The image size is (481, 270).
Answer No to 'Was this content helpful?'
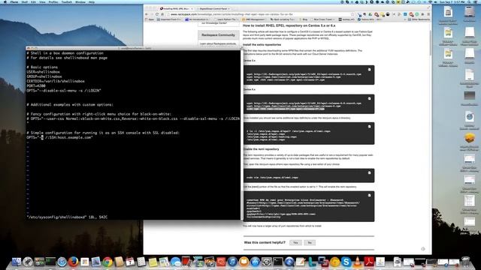coord(310,242)
